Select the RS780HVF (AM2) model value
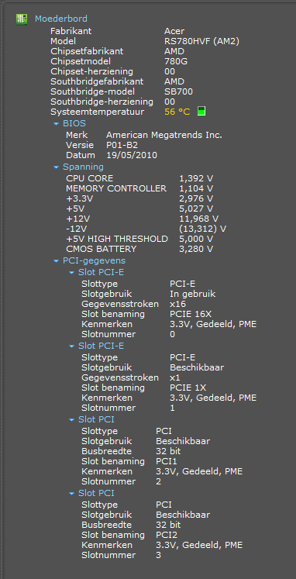The height and width of the screenshot is (579, 296). click(202, 41)
